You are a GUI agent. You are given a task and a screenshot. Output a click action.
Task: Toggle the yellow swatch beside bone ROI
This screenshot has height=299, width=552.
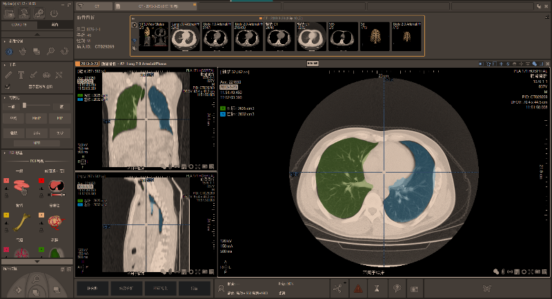click(x=6, y=214)
